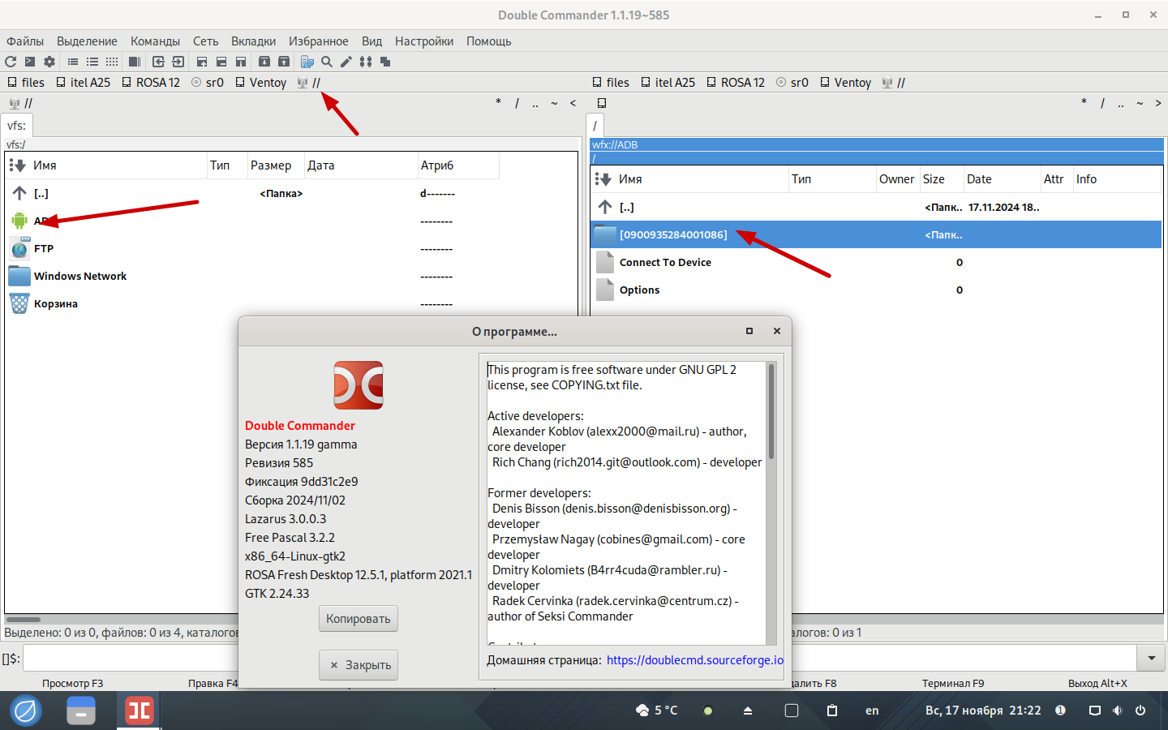1168x730 pixels.
Task: Click the pencil edit icon in the toolbar
Action: [346, 62]
